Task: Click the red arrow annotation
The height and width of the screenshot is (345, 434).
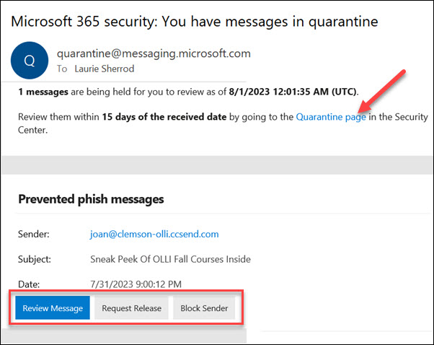Action: [x=382, y=91]
